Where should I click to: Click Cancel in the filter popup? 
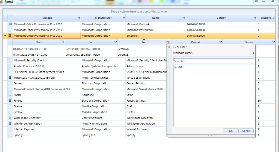click(246, 131)
